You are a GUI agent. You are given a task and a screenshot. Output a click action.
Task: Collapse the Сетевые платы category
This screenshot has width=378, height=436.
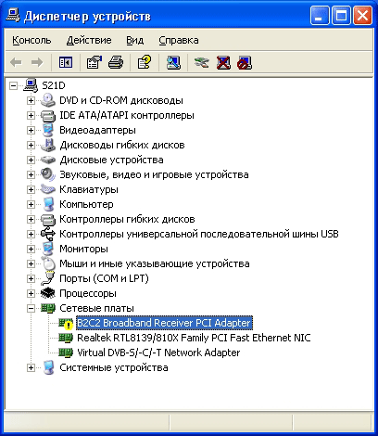click(31, 308)
